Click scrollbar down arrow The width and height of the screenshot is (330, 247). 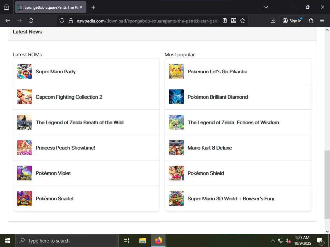click(327, 232)
